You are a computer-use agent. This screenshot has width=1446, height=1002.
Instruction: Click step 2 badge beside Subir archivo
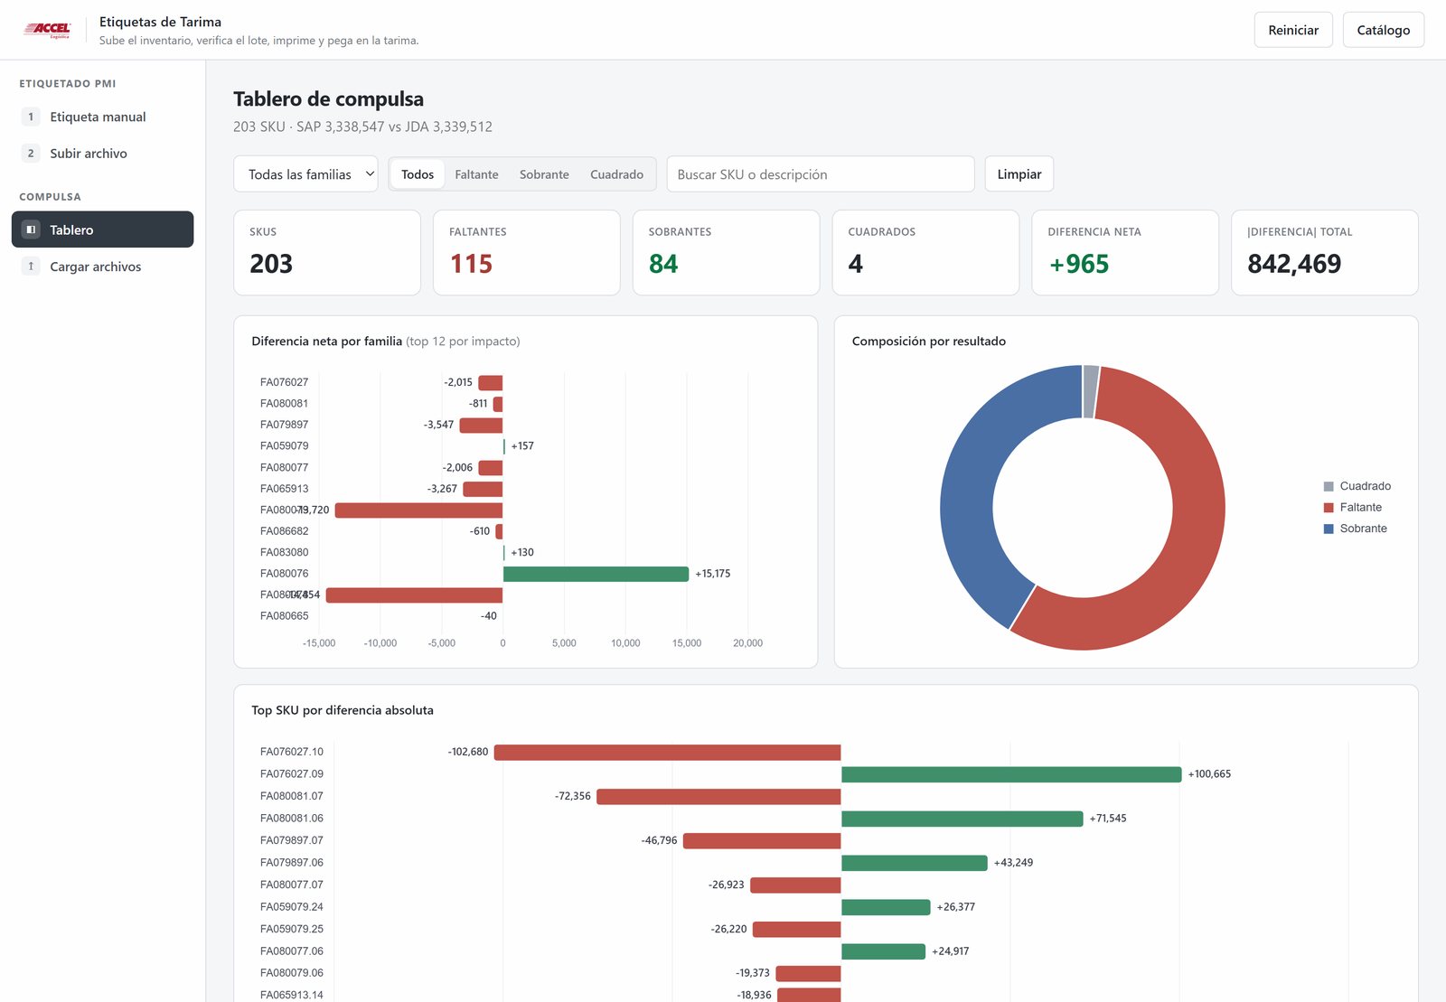pyautogui.click(x=31, y=154)
